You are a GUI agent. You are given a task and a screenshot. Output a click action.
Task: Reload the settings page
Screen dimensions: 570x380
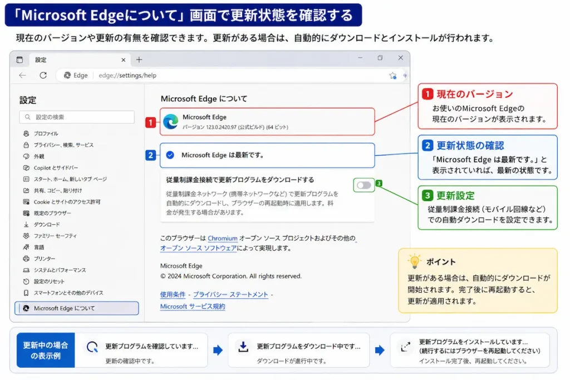point(43,75)
